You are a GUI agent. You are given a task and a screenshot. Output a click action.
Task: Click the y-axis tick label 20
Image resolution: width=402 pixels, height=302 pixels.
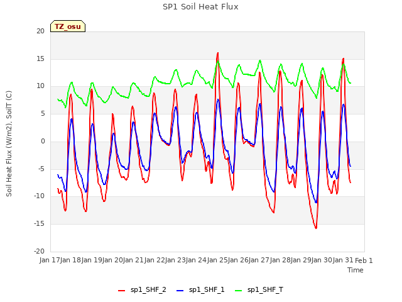pyautogui.click(x=40, y=31)
